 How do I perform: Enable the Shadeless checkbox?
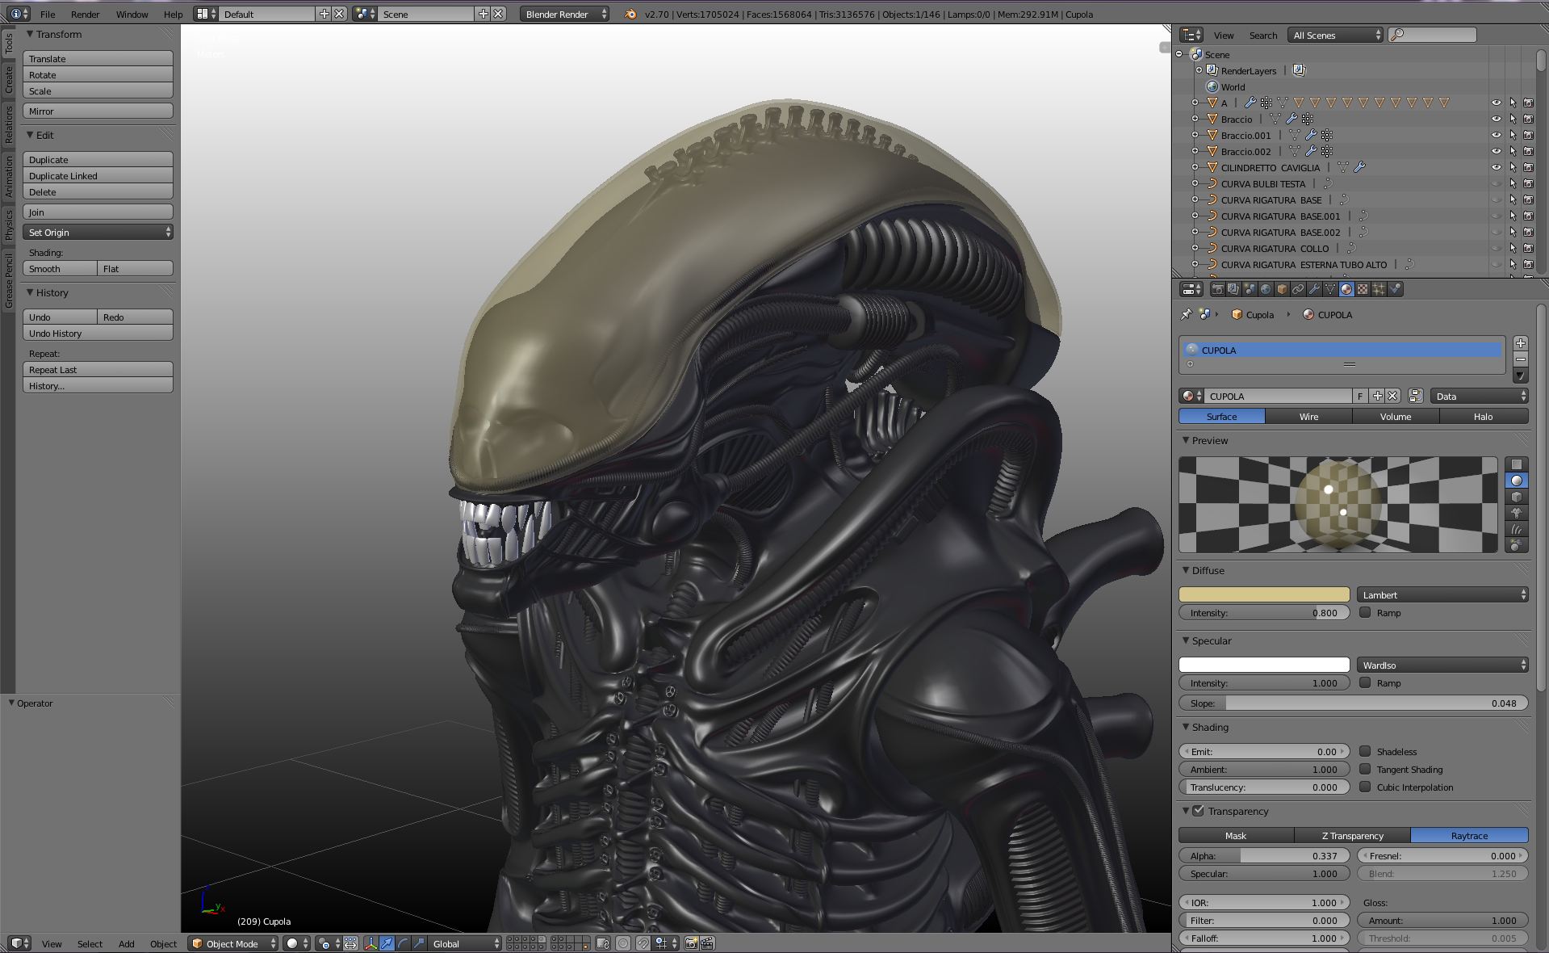point(1365,751)
